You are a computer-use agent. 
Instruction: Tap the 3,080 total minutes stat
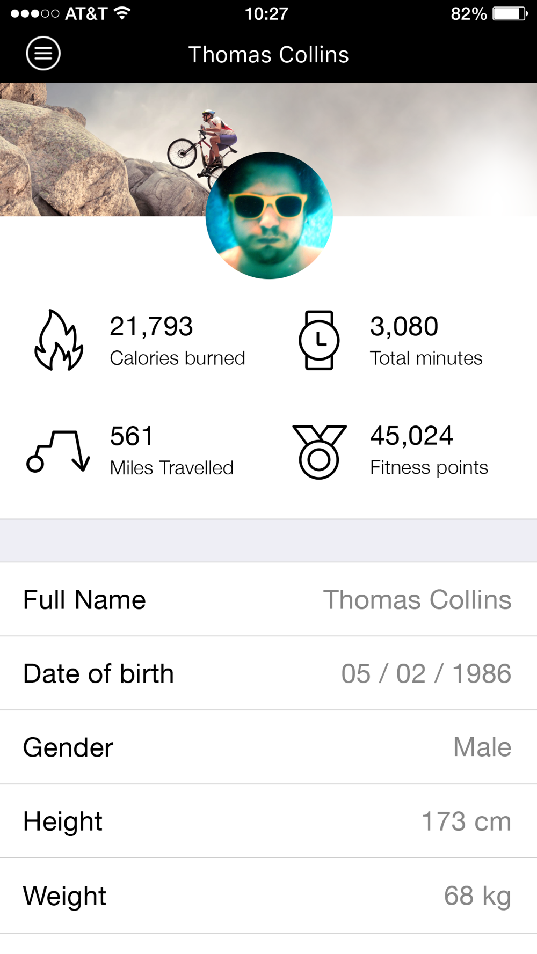426,340
